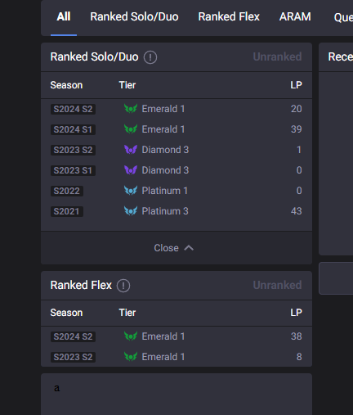Click the S2023 S1 season badge
This screenshot has width=353, height=415.
point(73,170)
